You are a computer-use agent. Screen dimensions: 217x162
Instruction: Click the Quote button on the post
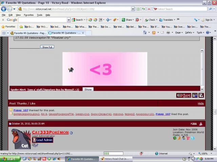tap(184, 96)
